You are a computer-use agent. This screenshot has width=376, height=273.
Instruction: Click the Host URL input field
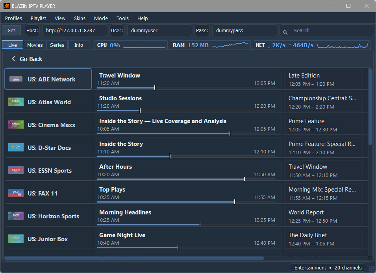[74, 30]
